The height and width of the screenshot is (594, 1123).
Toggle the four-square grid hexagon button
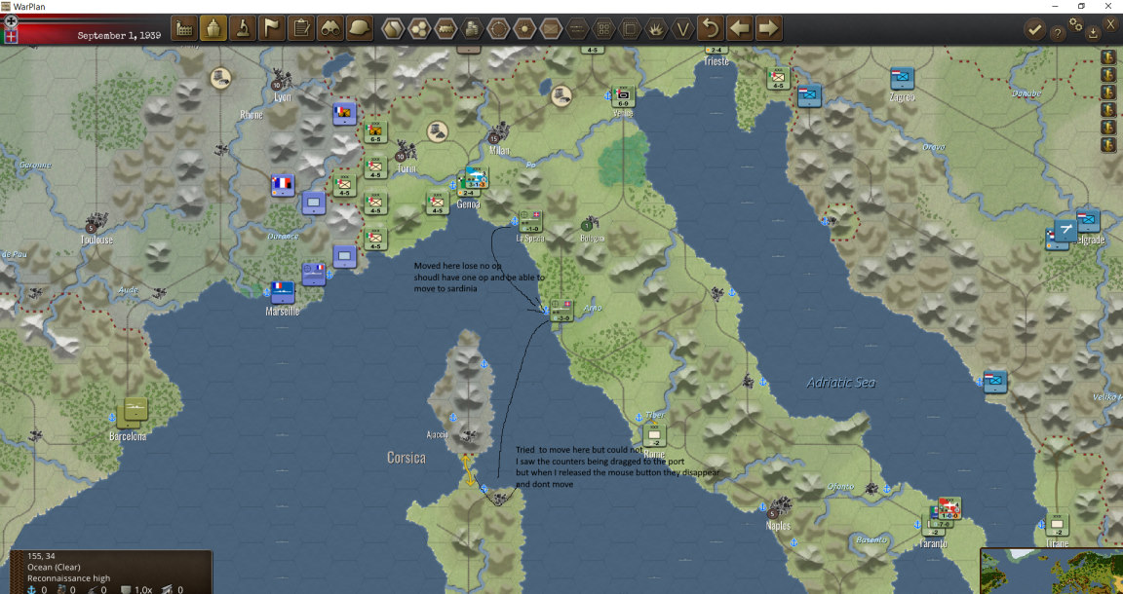pos(603,28)
